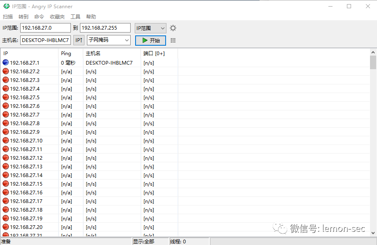Click the red status icon for 192.168.27.2
The height and width of the screenshot is (245, 377).
pos(5,71)
